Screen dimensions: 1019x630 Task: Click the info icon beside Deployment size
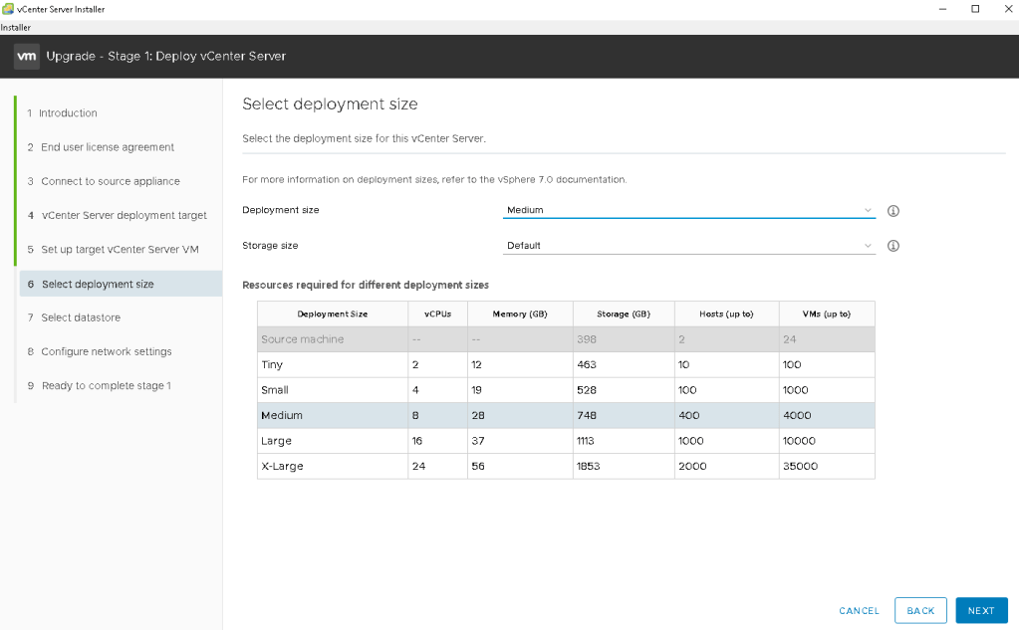(893, 211)
